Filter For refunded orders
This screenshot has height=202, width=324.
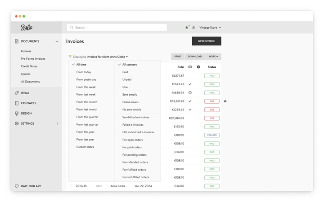click(x=135, y=162)
